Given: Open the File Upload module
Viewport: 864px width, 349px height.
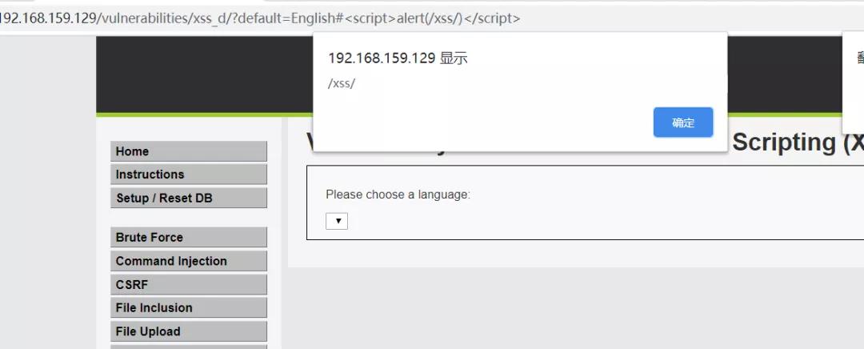Looking at the screenshot, I should click(x=189, y=331).
